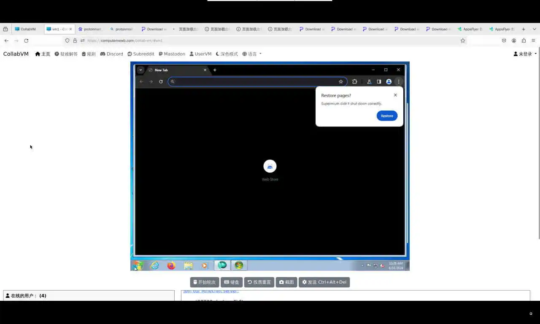The image size is (540, 324).
Task: Click Supermium forward arrow
Action: click(x=151, y=81)
